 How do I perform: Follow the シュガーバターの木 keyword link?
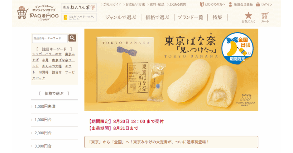(47, 54)
